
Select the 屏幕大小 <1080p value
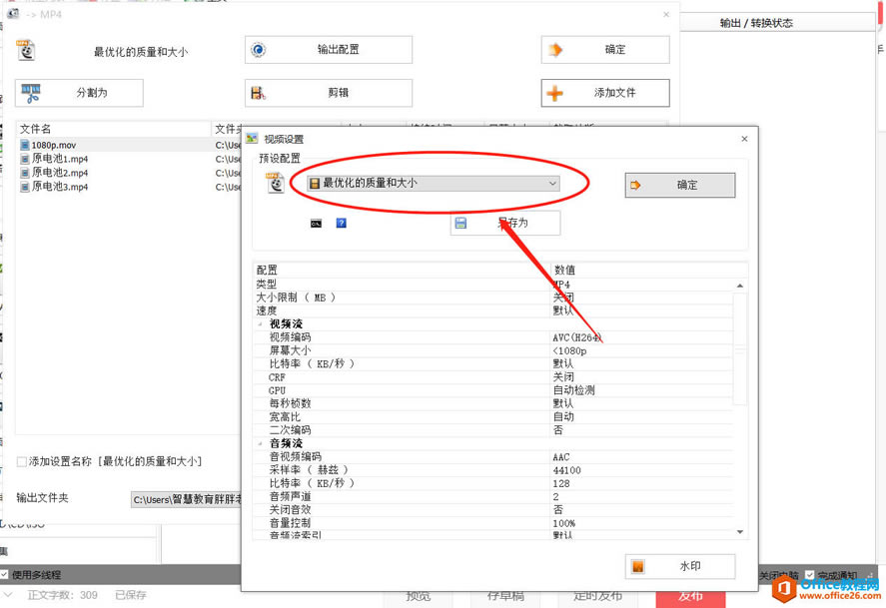pyautogui.click(x=570, y=351)
